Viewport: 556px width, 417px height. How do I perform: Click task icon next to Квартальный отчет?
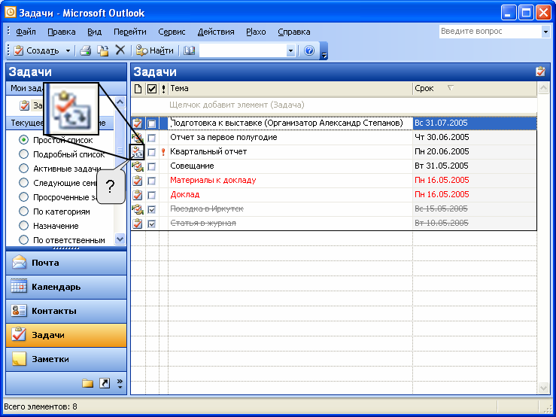tap(138, 152)
